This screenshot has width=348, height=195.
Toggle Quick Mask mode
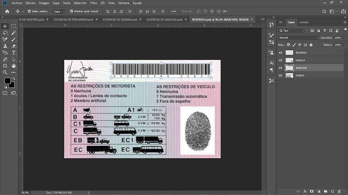click(5, 93)
